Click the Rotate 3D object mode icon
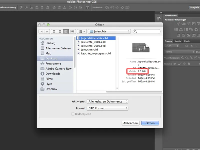 point(107,7)
